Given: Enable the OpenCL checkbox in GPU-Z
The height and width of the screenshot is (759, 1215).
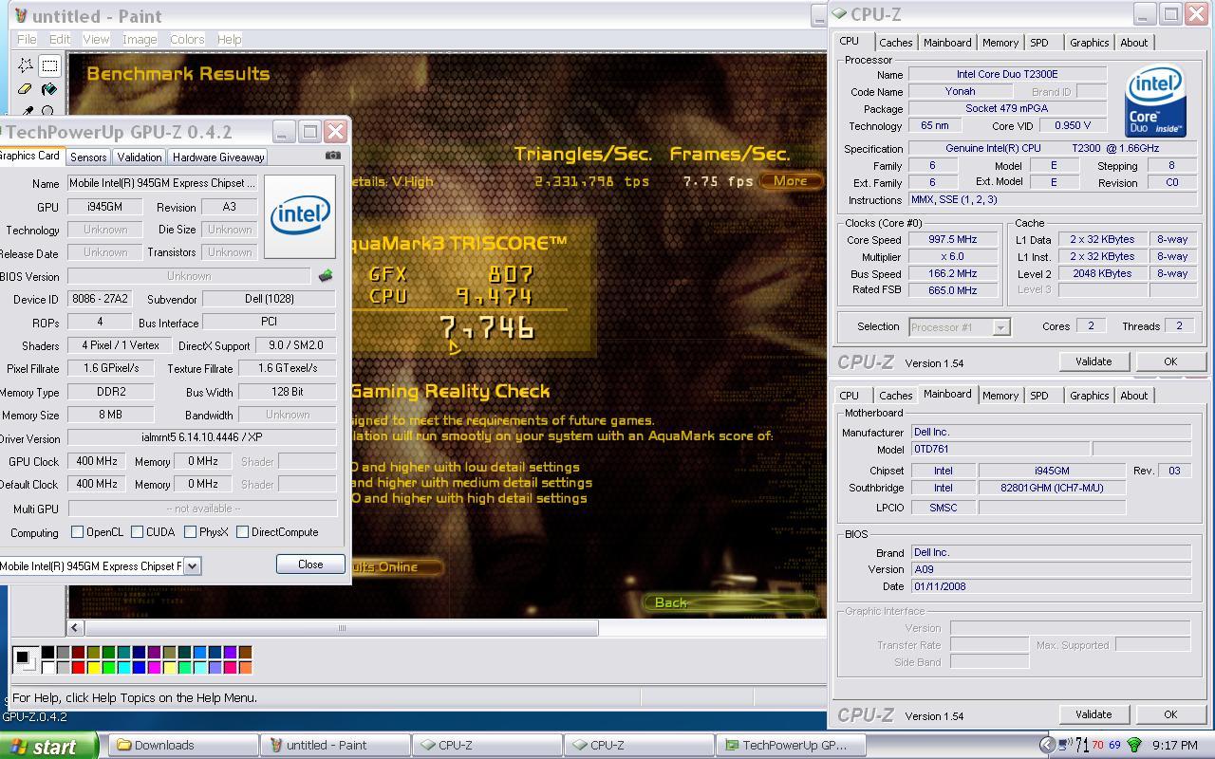Looking at the screenshot, I should [x=78, y=532].
